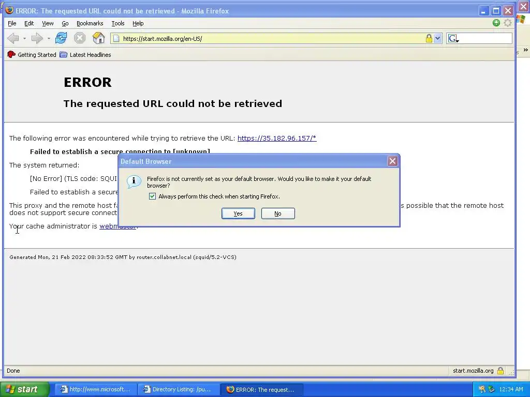Open the Latest Headlines bookmark folder

(x=85, y=55)
